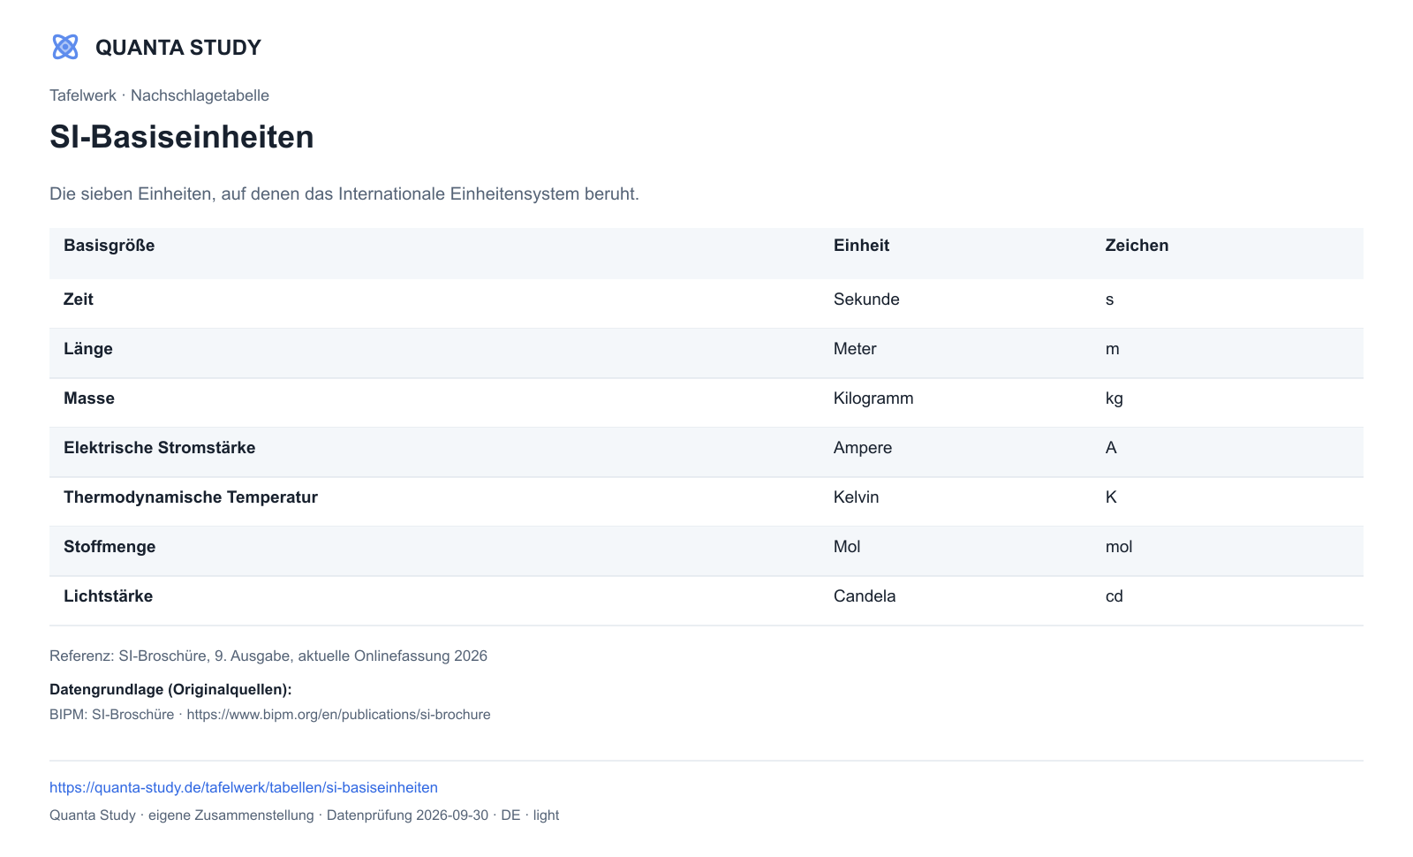Click the mol symbol cell
The height and width of the screenshot is (857, 1413).
(1119, 547)
